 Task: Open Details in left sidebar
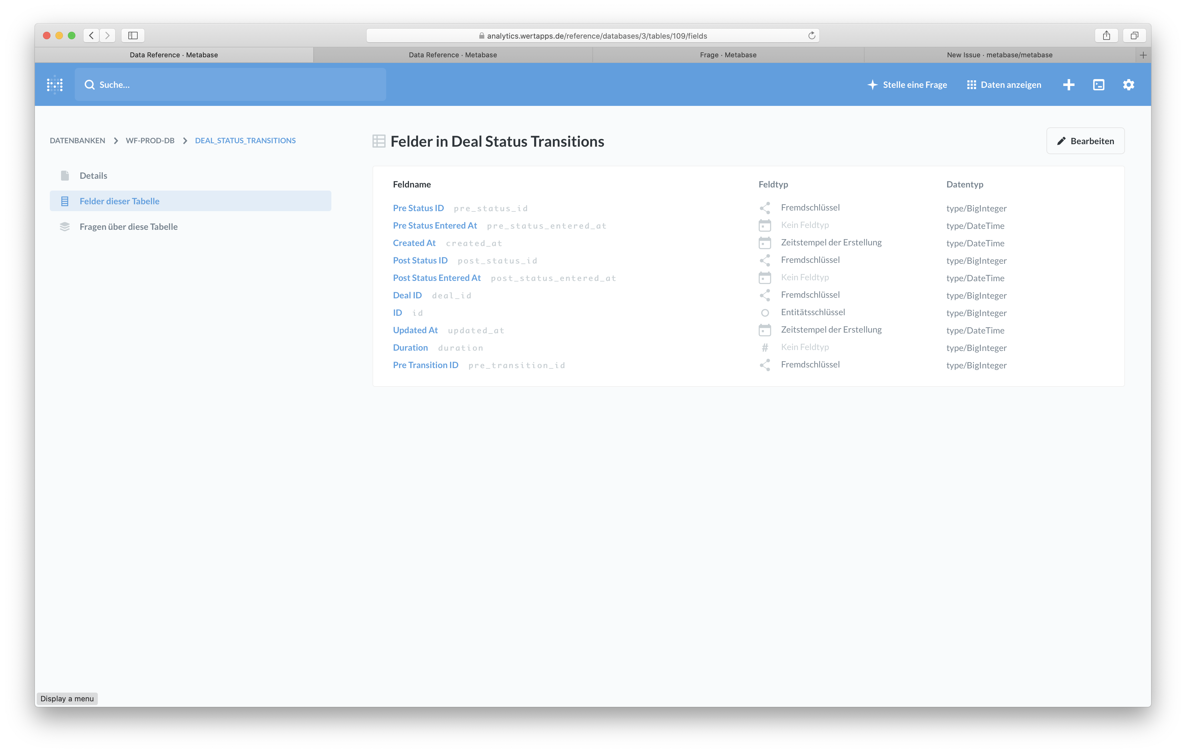tap(93, 176)
